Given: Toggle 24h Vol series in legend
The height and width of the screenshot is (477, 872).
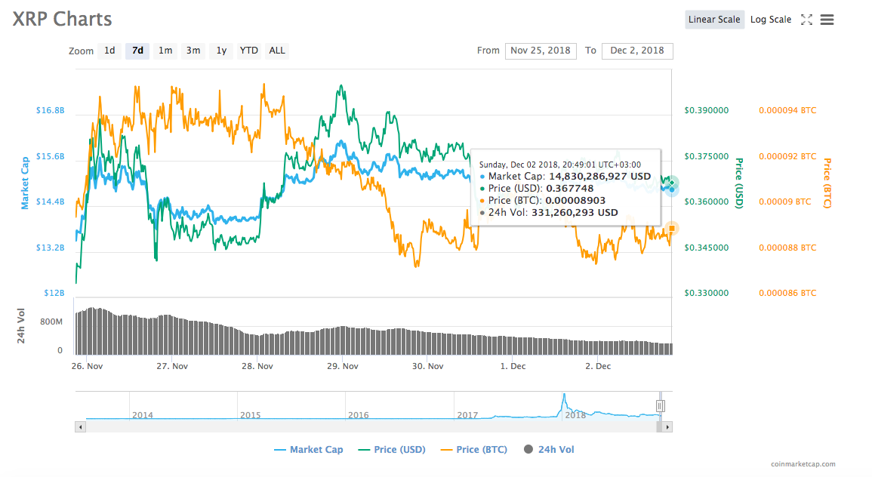Looking at the screenshot, I should [x=550, y=449].
